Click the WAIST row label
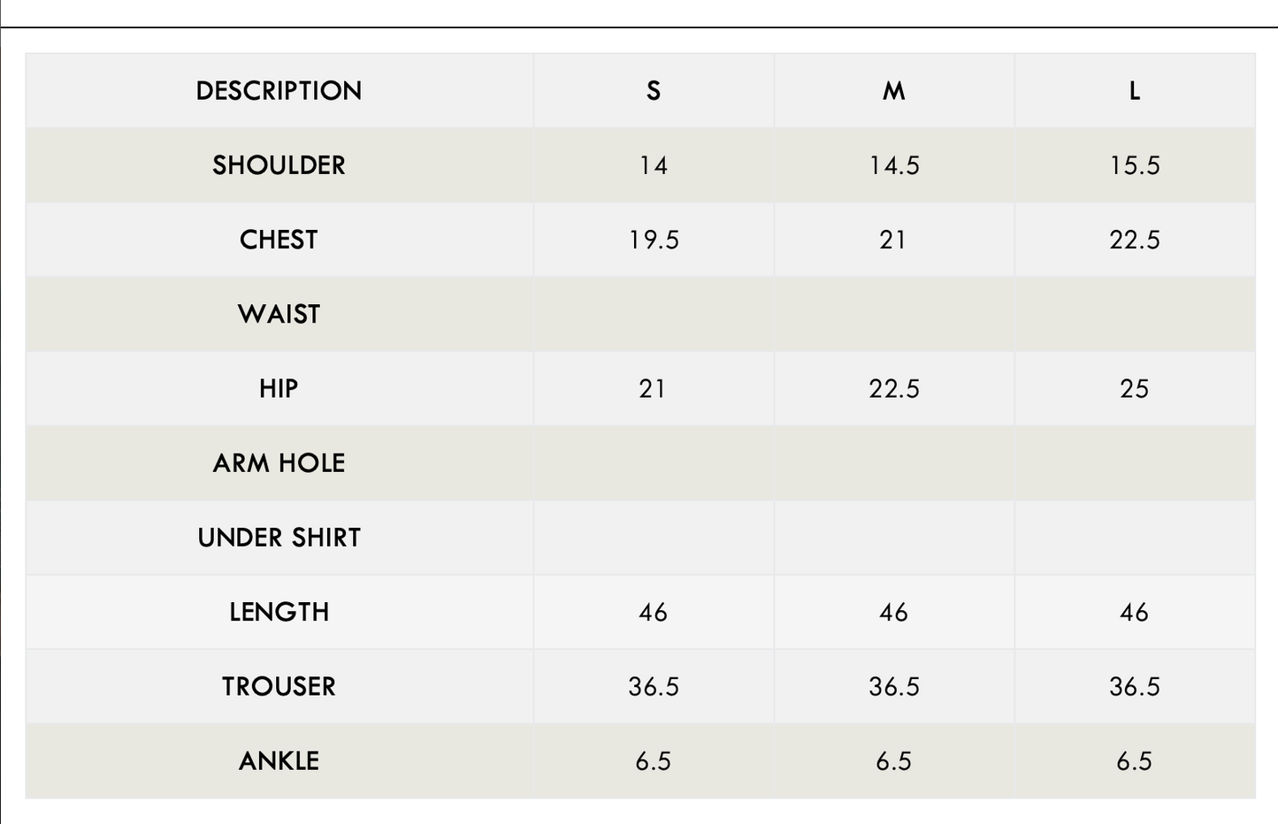The height and width of the screenshot is (824, 1278). pyautogui.click(x=279, y=314)
